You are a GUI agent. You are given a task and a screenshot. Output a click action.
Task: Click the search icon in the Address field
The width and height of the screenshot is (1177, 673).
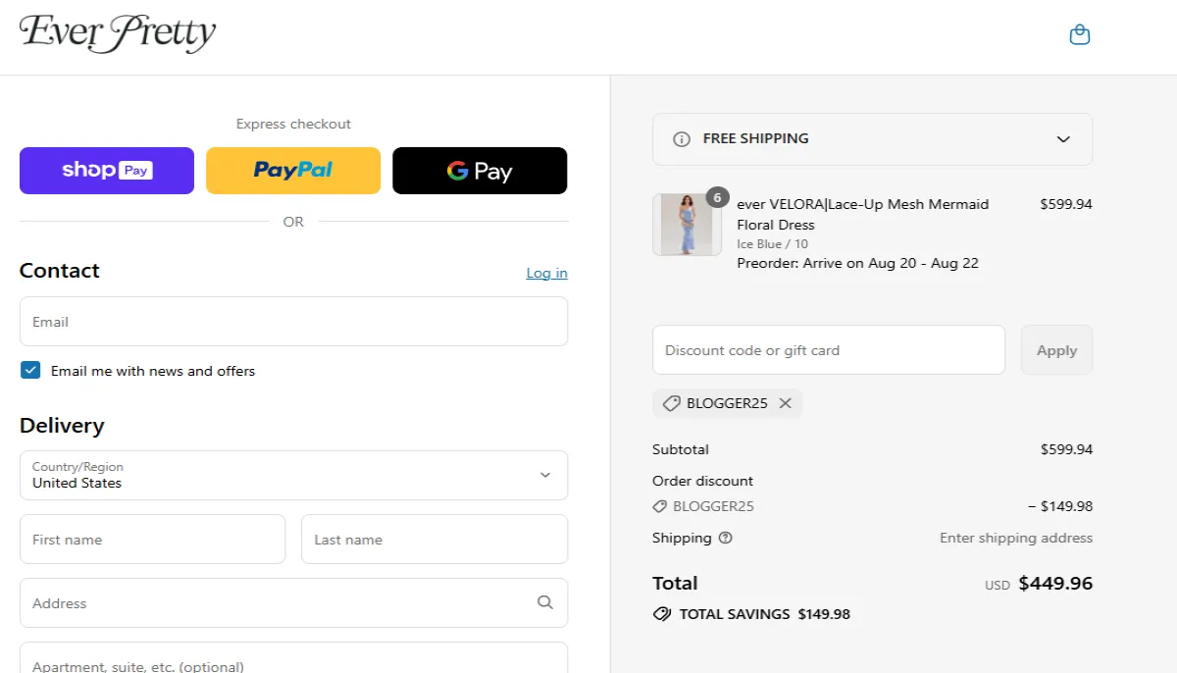click(x=545, y=602)
